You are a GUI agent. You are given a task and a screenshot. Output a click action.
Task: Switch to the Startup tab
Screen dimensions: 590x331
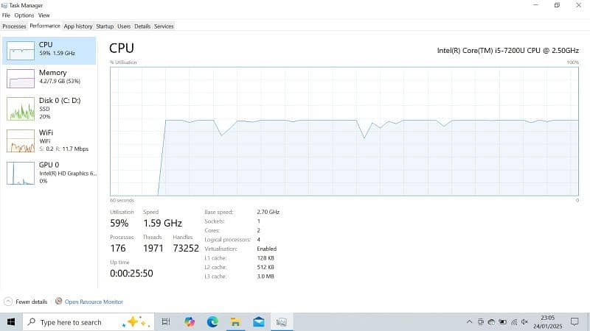[105, 26]
